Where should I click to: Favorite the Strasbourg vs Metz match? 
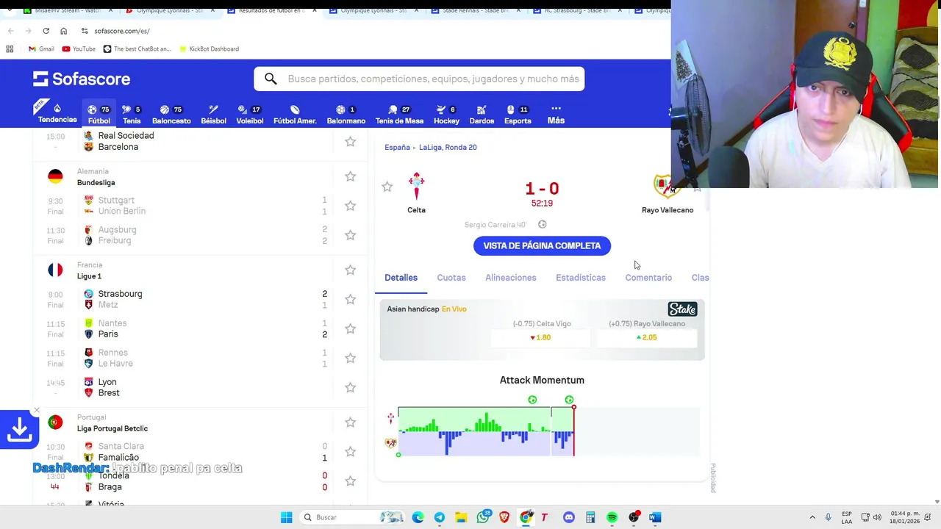point(350,299)
